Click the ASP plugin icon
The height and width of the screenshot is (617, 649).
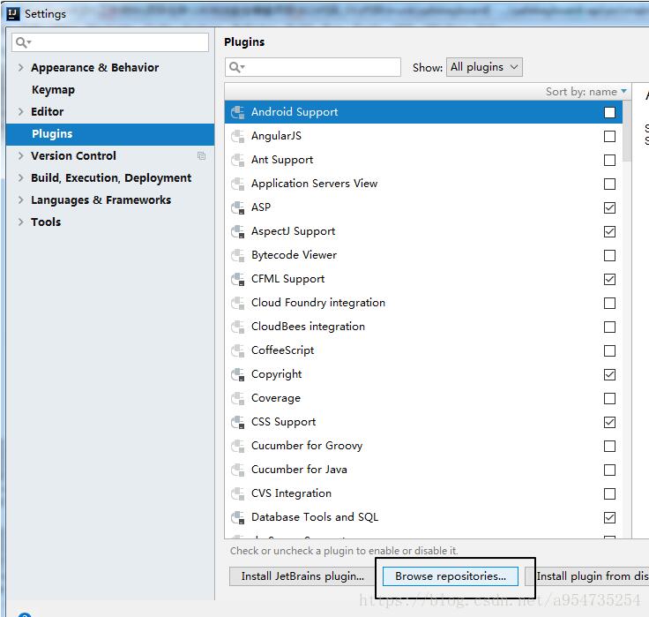point(237,208)
